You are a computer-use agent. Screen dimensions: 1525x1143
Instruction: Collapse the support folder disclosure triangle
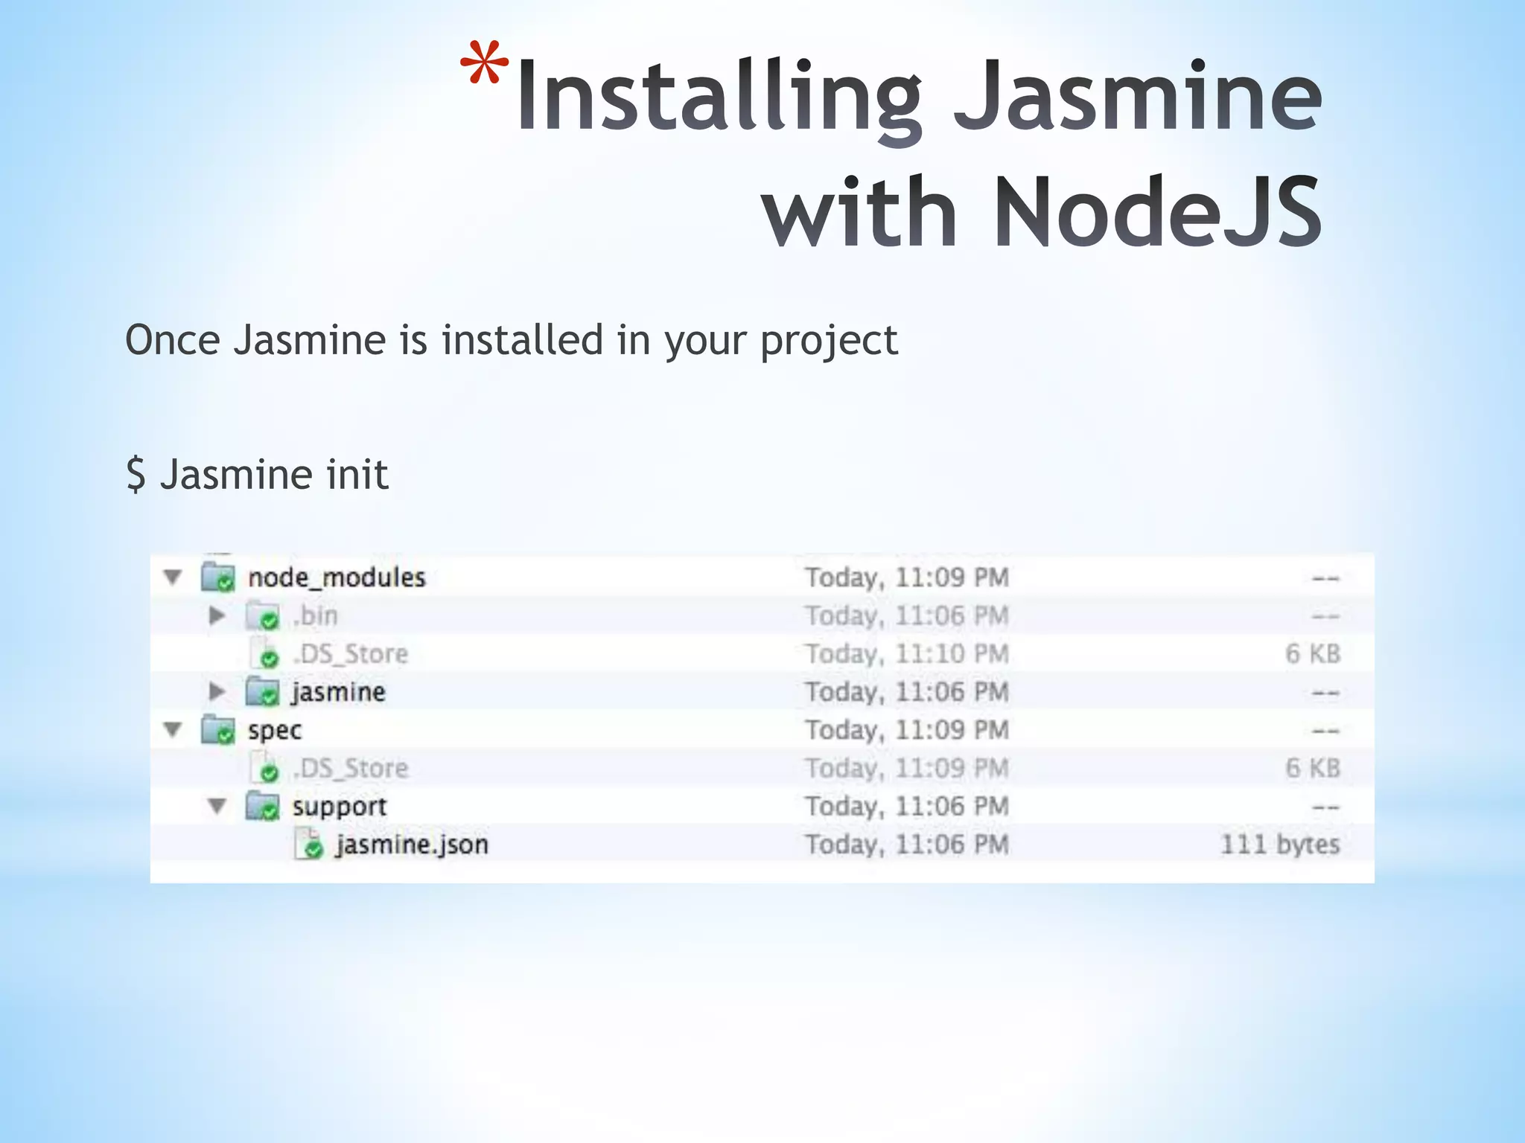tap(217, 806)
